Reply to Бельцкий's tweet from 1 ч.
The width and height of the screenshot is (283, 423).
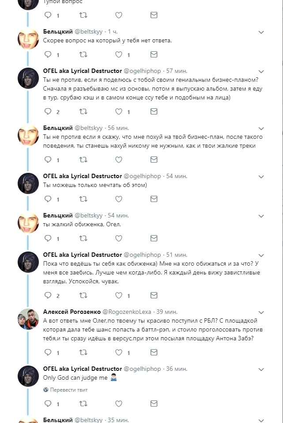click(x=48, y=55)
